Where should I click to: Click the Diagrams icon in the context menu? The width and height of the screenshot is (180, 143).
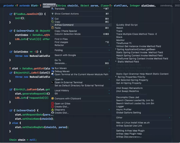tap(52, 110)
